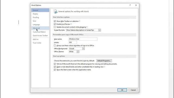The image size is (174, 98).
Task: Open the General options category
Action: click(40, 10)
